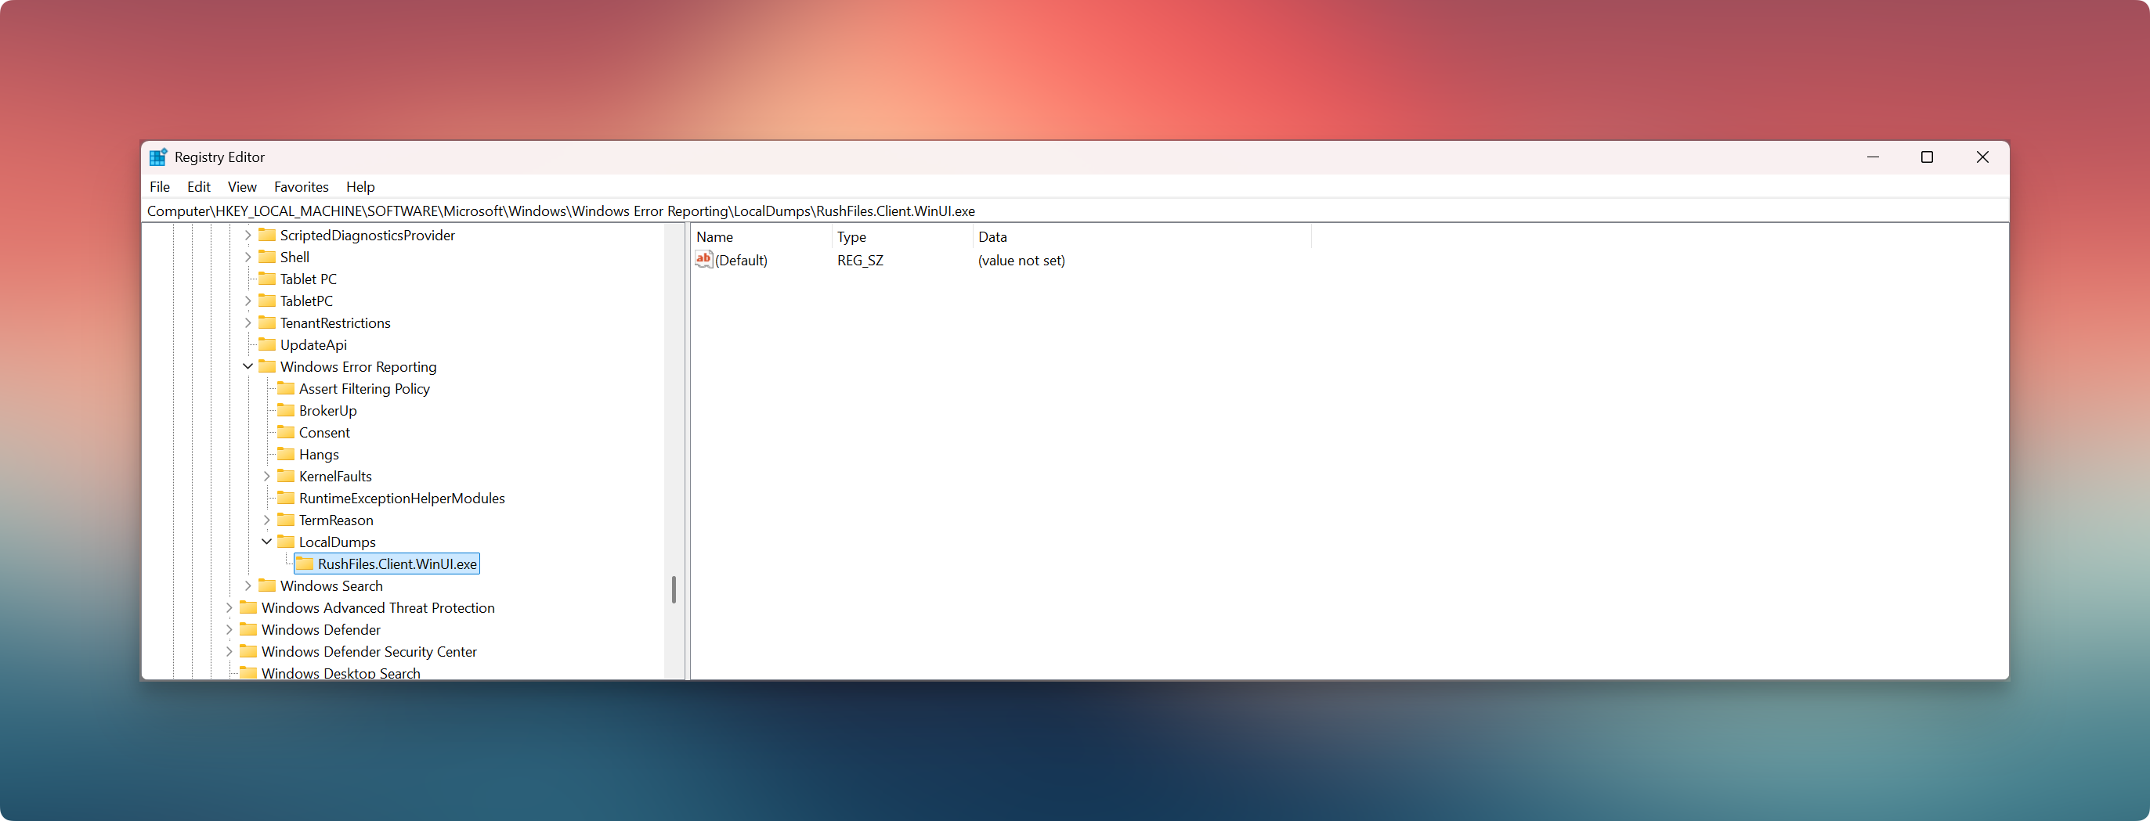
Task: Select the TabletPC folder icon
Action: (267, 301)
